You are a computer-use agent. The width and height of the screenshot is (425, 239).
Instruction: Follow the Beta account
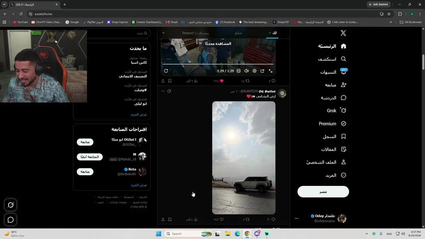pyautogui.click(x=85, y=172)
